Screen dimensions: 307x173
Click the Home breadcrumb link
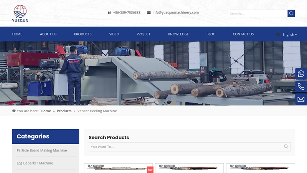pos(46,111)
